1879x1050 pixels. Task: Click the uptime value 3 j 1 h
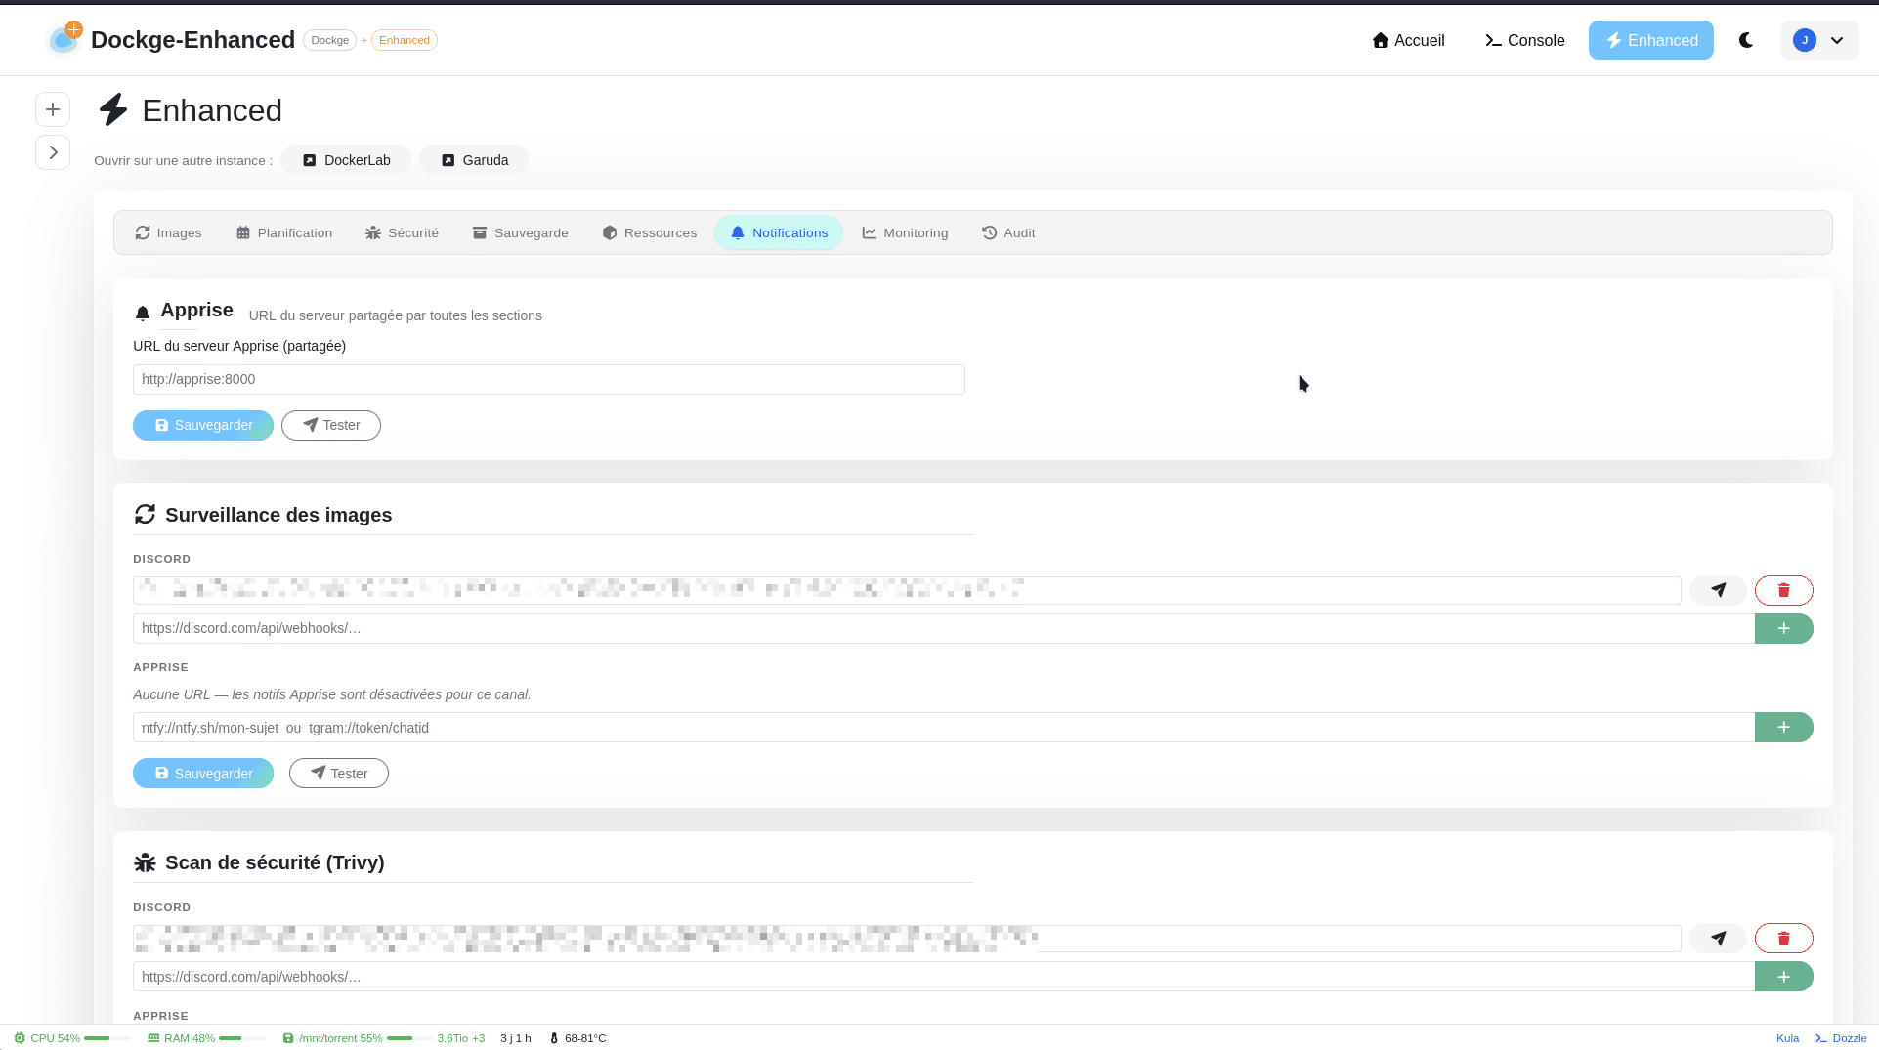pos(516,1038)
